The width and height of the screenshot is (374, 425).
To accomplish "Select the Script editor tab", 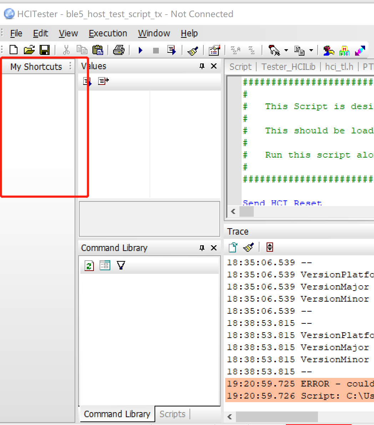I will [240, 67].
